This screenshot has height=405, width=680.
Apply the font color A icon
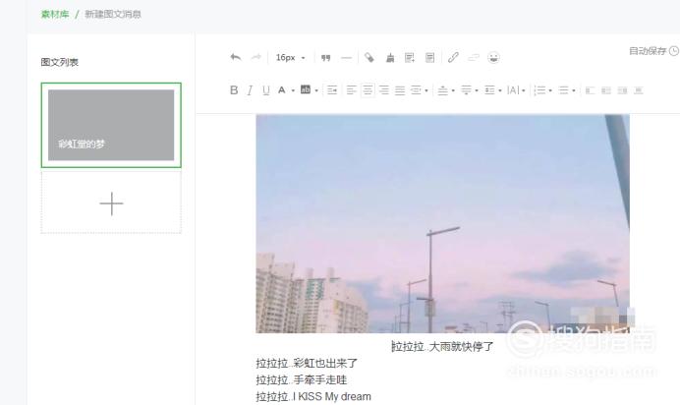coord(282,90)
